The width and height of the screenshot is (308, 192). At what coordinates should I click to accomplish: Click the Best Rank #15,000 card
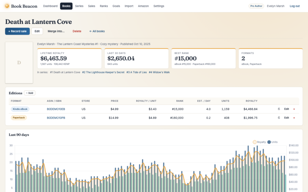pyautogui.click(x=204, y=58)
